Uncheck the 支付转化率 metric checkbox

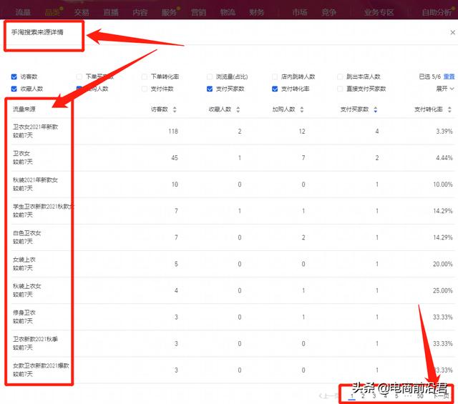coord(275,89)
